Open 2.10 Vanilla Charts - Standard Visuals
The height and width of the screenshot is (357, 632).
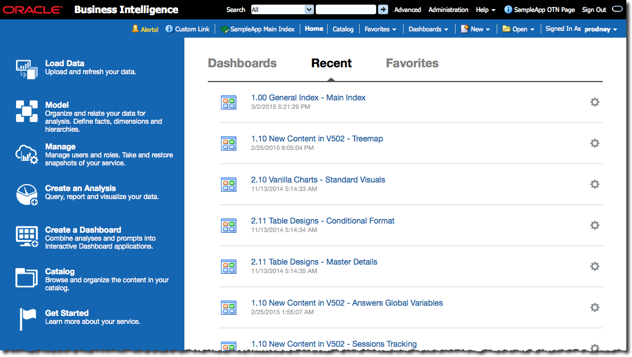click(x=318, y=180)
